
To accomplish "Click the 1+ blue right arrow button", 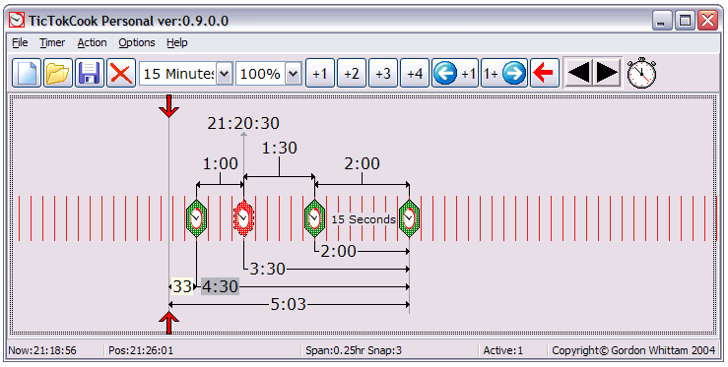I will click(x=504, y=73).
